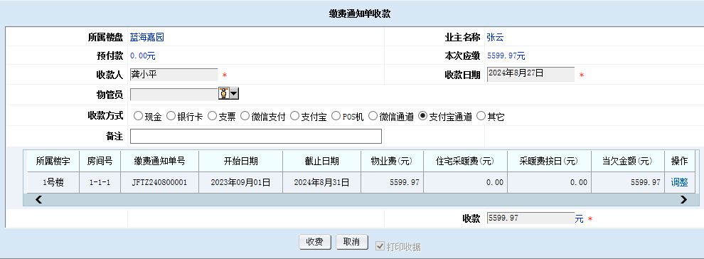Click the 1号楼 cell
Image resolution: width=704 pixels, height=259 pixels.
pos(53,183)
